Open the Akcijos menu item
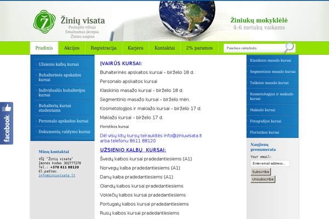 click(x=72, y=48)
